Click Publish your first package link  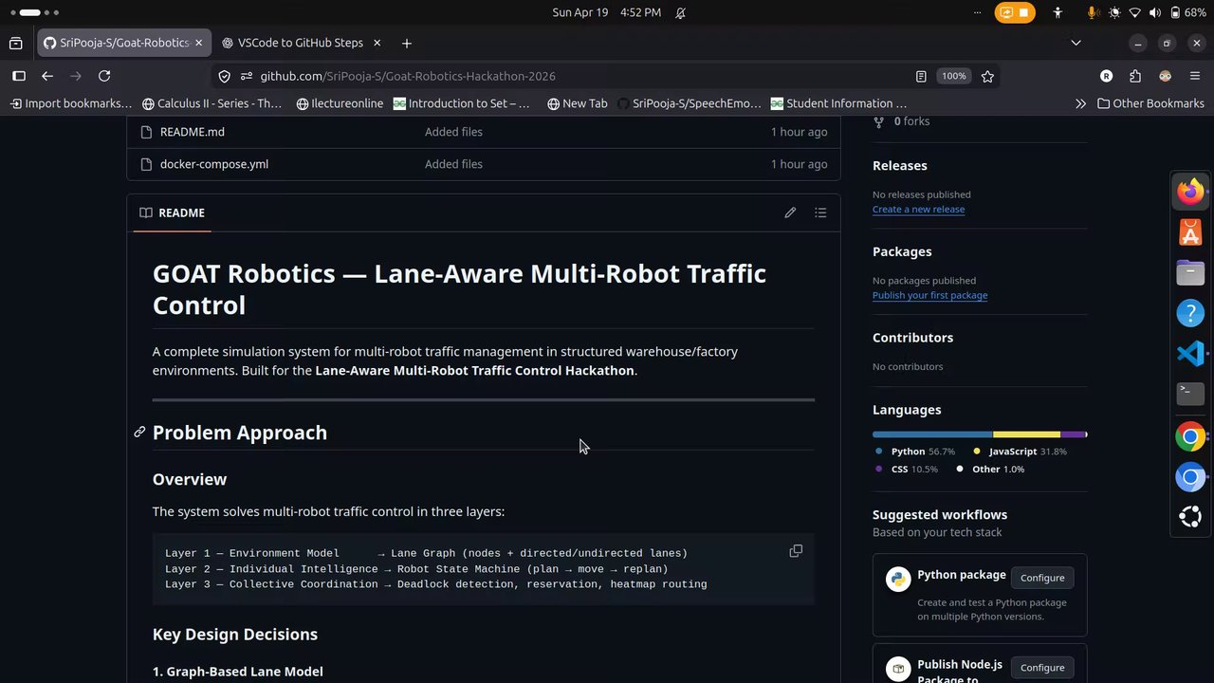929,295
